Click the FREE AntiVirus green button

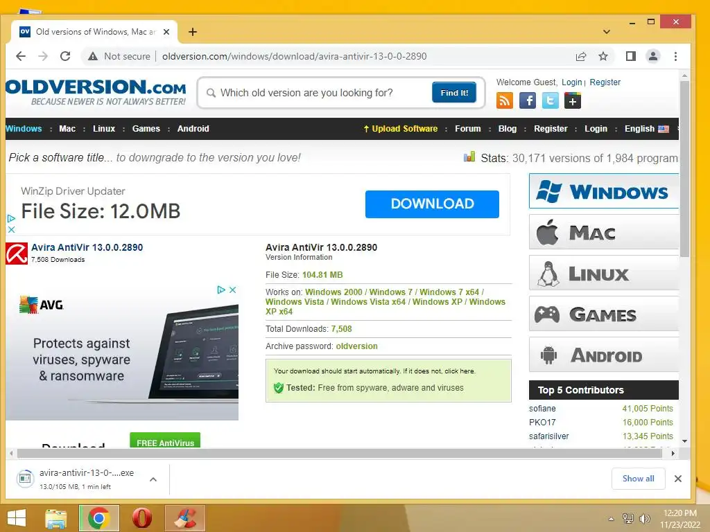[165, 441]
